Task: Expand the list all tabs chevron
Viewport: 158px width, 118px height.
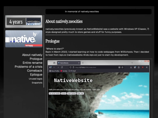Action: pos(132,63)
